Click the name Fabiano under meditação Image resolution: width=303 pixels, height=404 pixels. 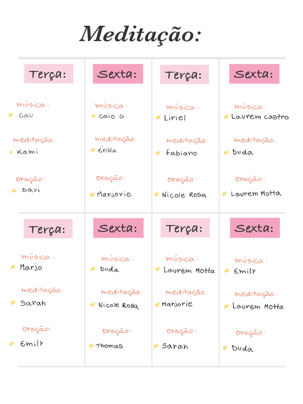click(181, 153)
